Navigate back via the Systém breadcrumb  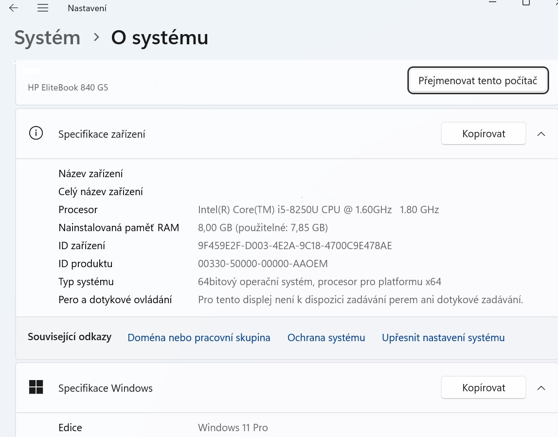click(x=47, y=37)
